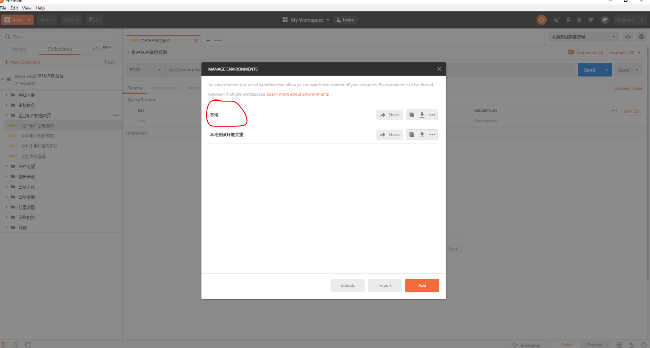
Task: Open the View menu
Action: click(x=26, y=8)
